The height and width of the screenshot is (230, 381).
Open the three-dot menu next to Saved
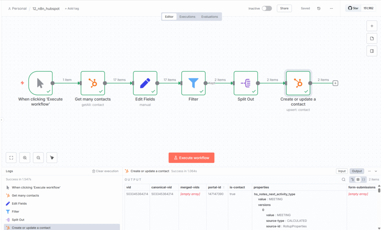(x=331, y=8)
